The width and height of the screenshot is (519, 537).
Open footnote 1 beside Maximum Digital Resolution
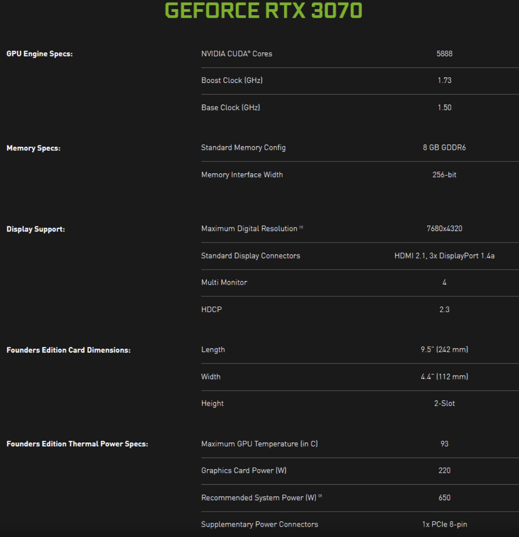click(x=301, y=227)
